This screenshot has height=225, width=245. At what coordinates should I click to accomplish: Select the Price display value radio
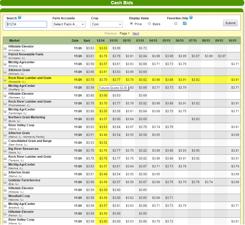tap(131, 23)
